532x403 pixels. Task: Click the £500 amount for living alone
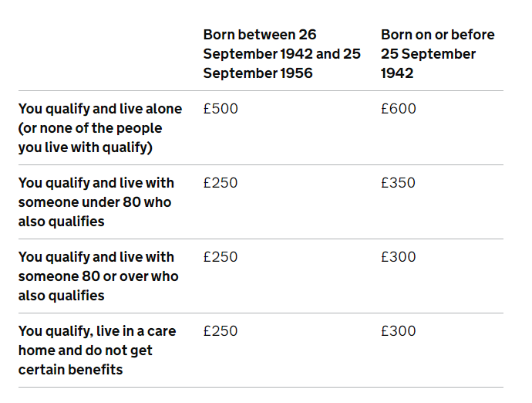coord(221,109)
